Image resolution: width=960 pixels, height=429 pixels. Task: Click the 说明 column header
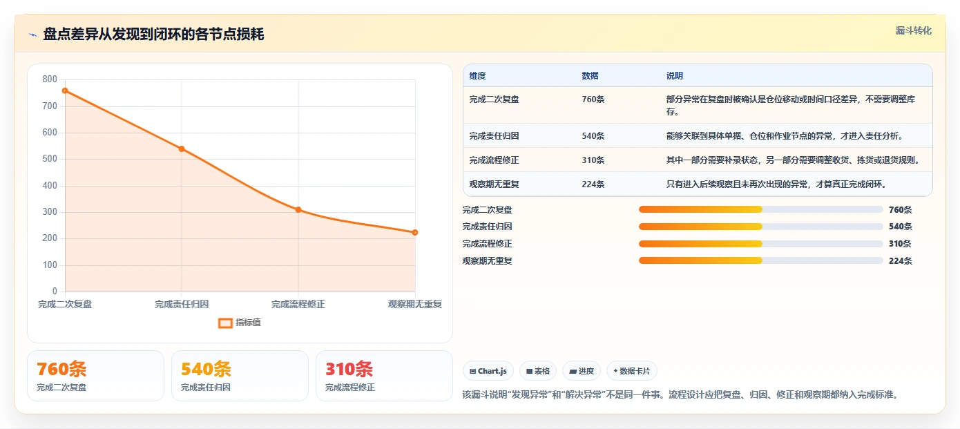[x=674, y=76]
